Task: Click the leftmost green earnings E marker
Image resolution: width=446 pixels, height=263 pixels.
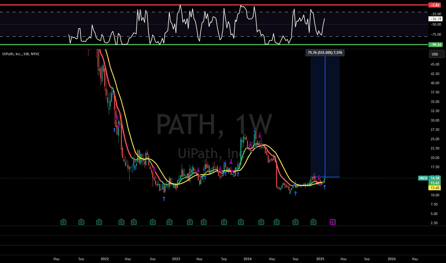Action: click(x=64, y=222)
